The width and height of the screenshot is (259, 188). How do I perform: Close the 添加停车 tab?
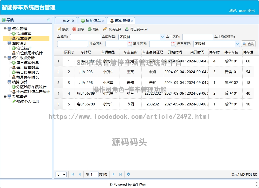pyautogui.click(x=103, y=21)
